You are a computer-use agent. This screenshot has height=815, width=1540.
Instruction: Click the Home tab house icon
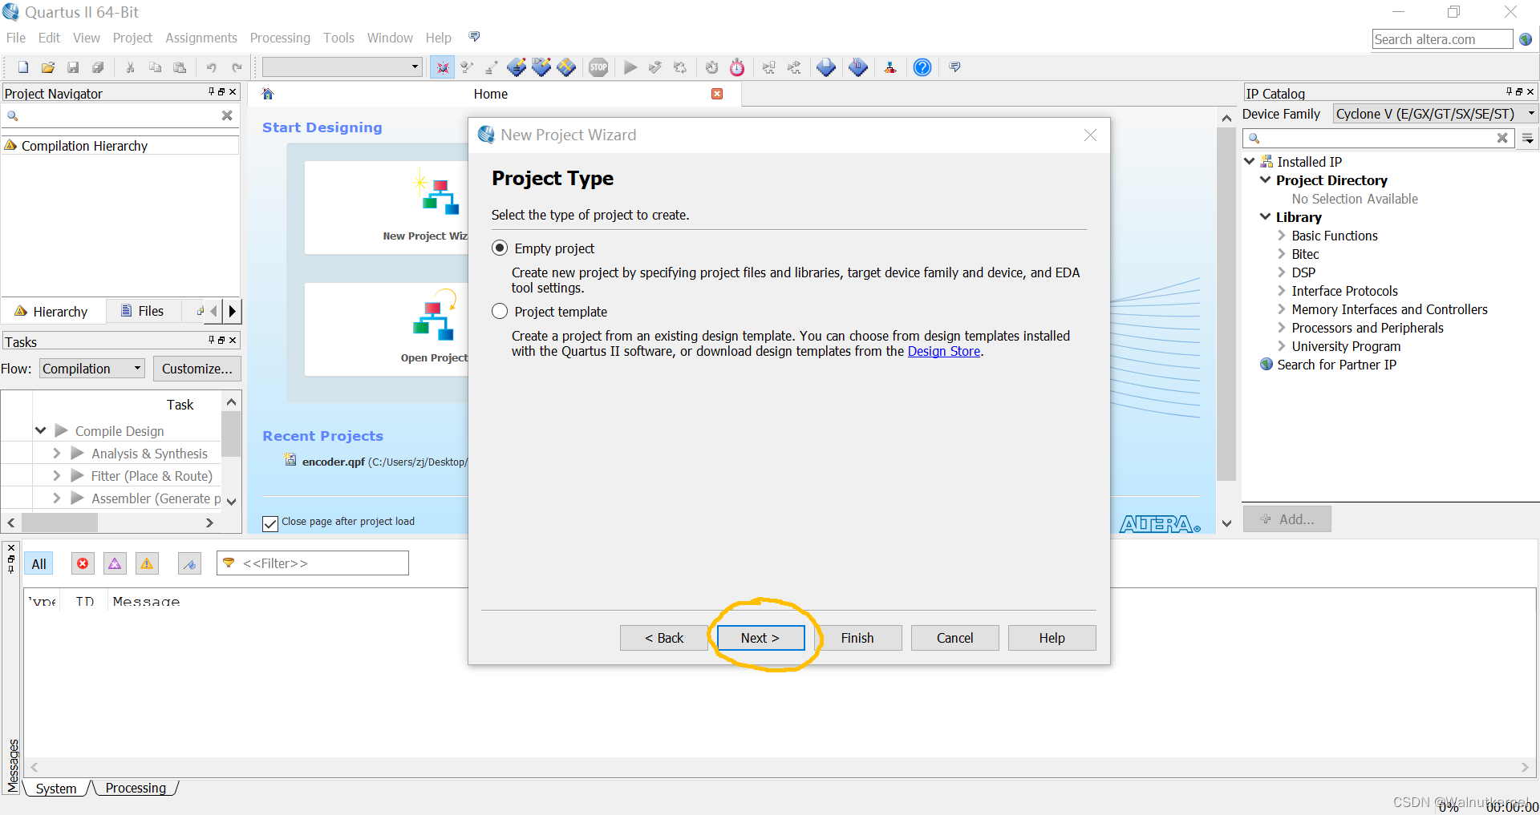(x=268, y=94)
